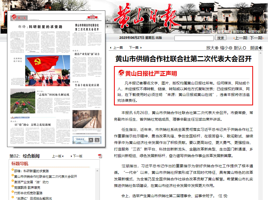Open 黄山市供销合作社联合社第二次代表大会召开 in list
Viewport: 268px width, 200px height.
(46, 176)
